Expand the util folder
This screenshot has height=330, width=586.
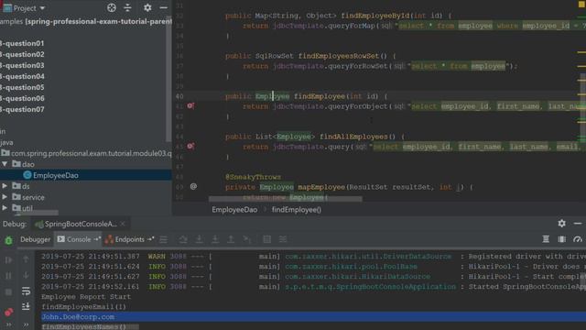click(x=5, y=208)
